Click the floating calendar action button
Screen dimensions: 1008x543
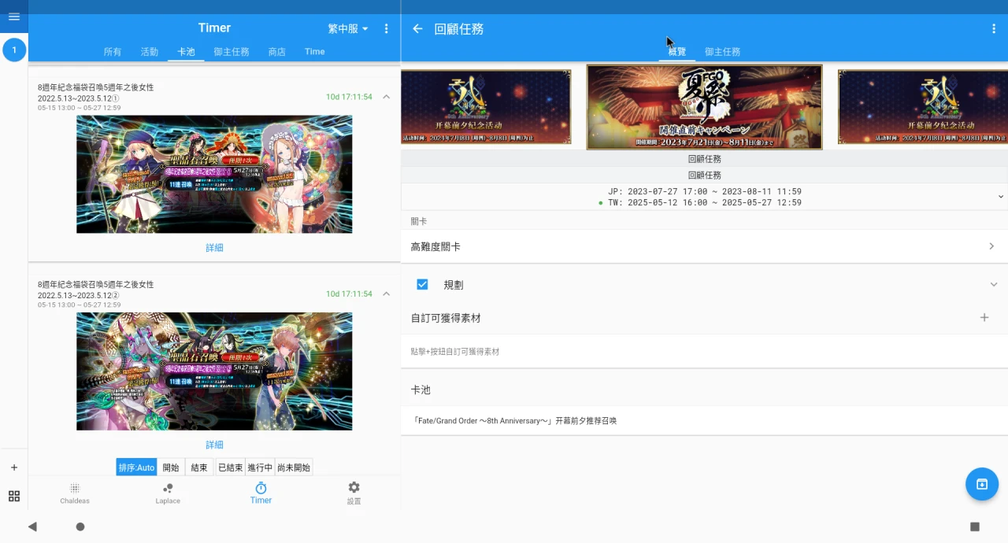pos(981,484)
